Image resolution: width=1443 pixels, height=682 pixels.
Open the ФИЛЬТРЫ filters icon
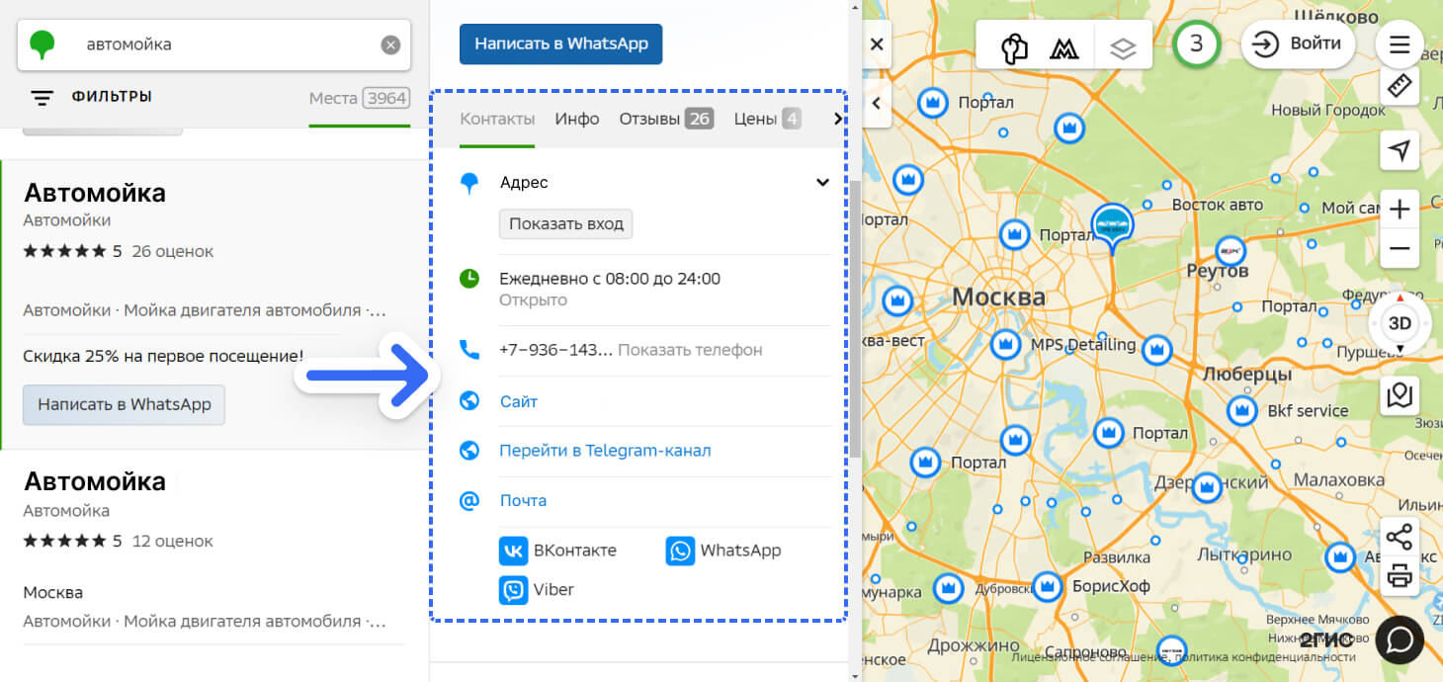coord(42,98)
